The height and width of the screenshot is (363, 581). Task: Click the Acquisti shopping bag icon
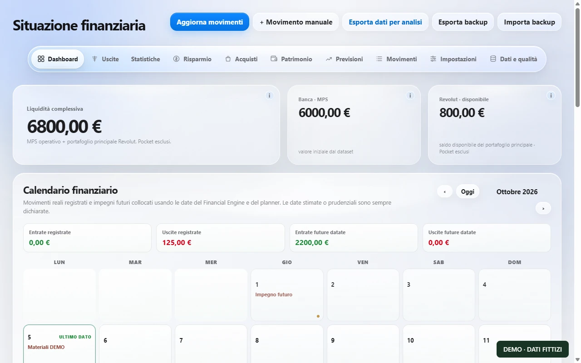[228, 59]
